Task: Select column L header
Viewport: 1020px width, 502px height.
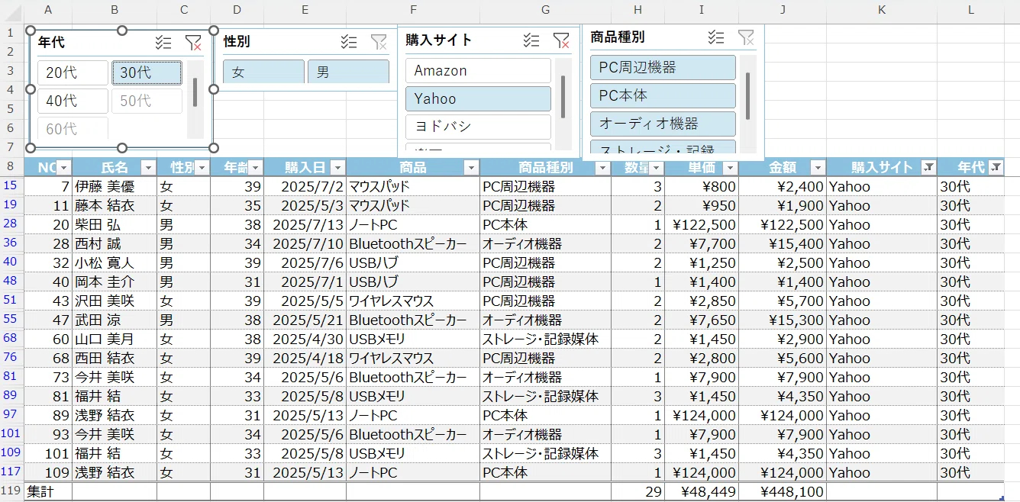Action: tap(971, 9)
